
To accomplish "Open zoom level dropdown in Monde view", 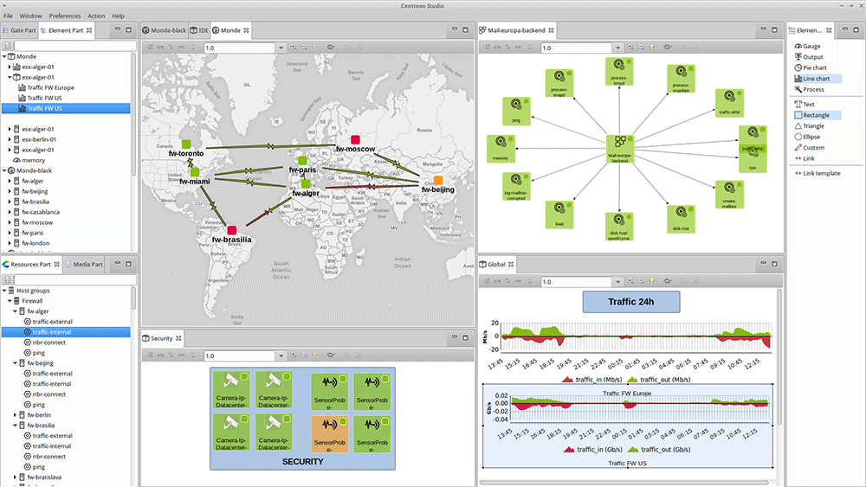I will point(281,48).
